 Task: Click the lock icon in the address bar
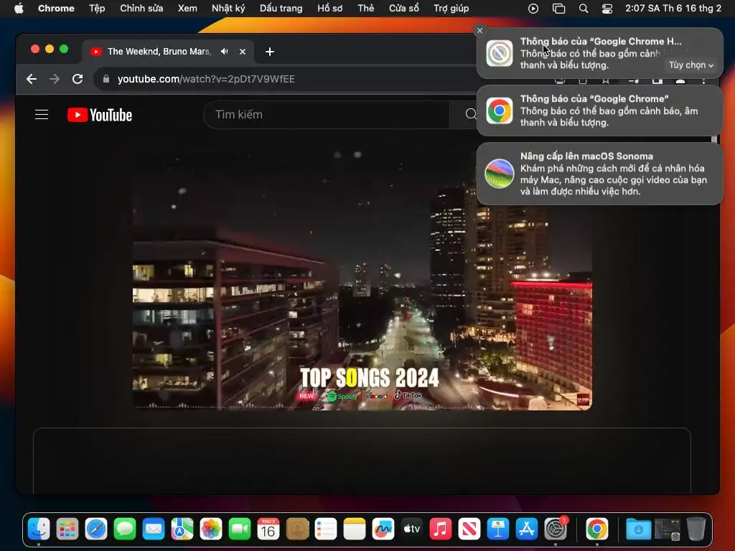pos(106,79)
